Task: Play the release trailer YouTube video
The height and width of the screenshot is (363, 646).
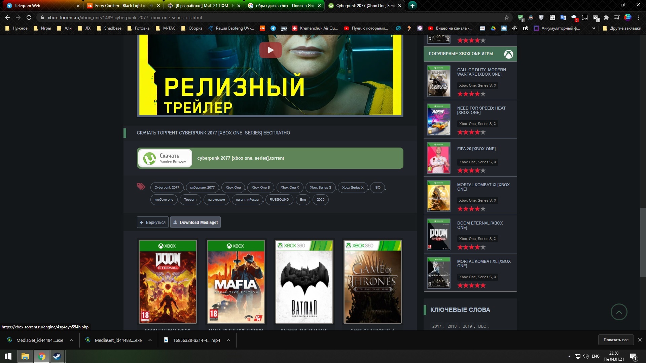Action: point(271,50)
